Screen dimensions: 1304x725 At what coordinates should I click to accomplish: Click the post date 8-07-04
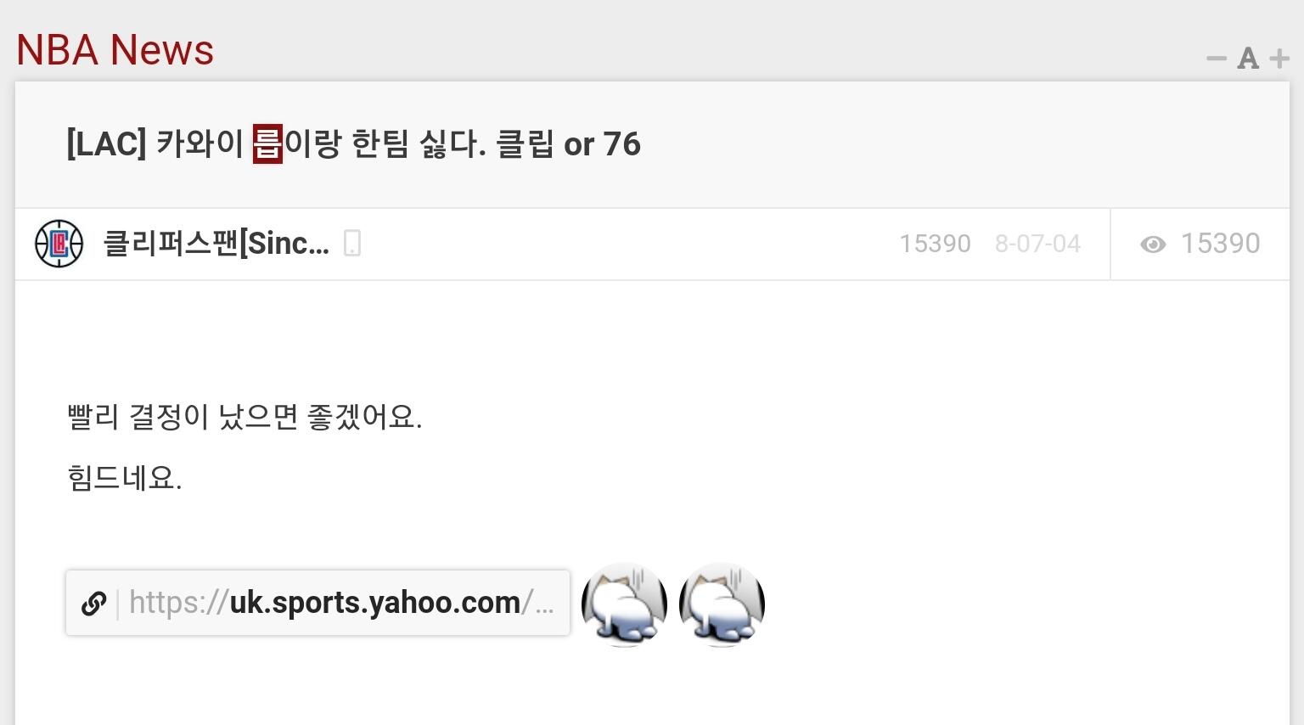pyautogui.click(x=1037, y=244)
